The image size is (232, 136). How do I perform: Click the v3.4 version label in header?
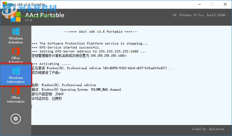pyautogui.click(x=28, y=20)
